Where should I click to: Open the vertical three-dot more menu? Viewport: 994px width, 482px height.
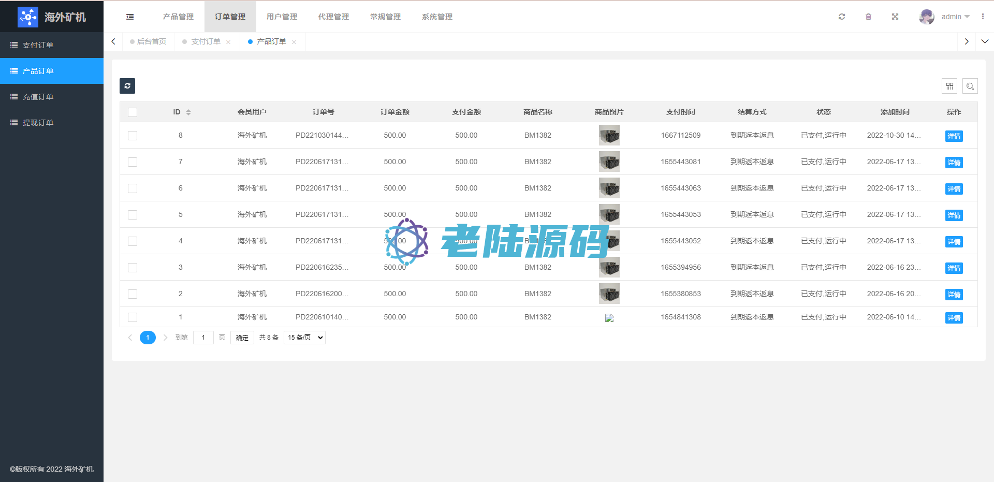[983, 17]
